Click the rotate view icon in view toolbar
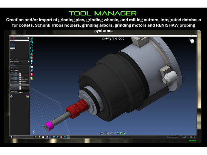 (x=119, y=39)
